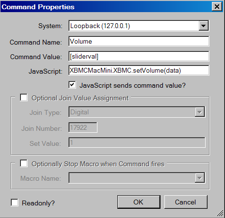Confirm with the OK button
This screenshot has height=218, width=225.
coord(139,202)
